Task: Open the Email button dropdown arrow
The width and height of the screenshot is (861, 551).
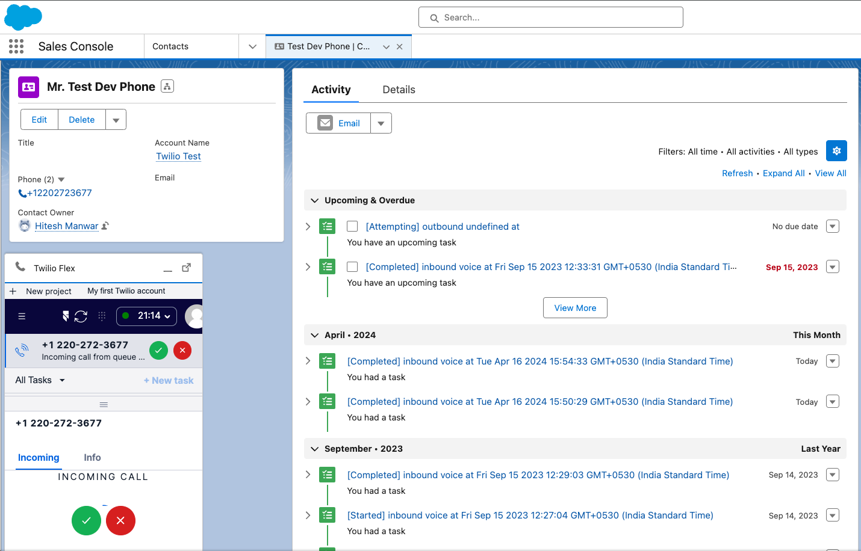Action: (381, 123)
